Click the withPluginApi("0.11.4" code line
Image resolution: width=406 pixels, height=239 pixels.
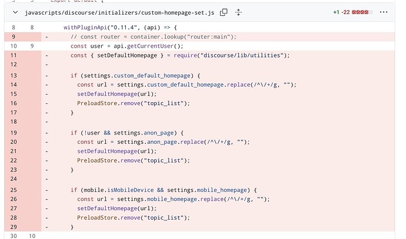(x=120, y=28)
